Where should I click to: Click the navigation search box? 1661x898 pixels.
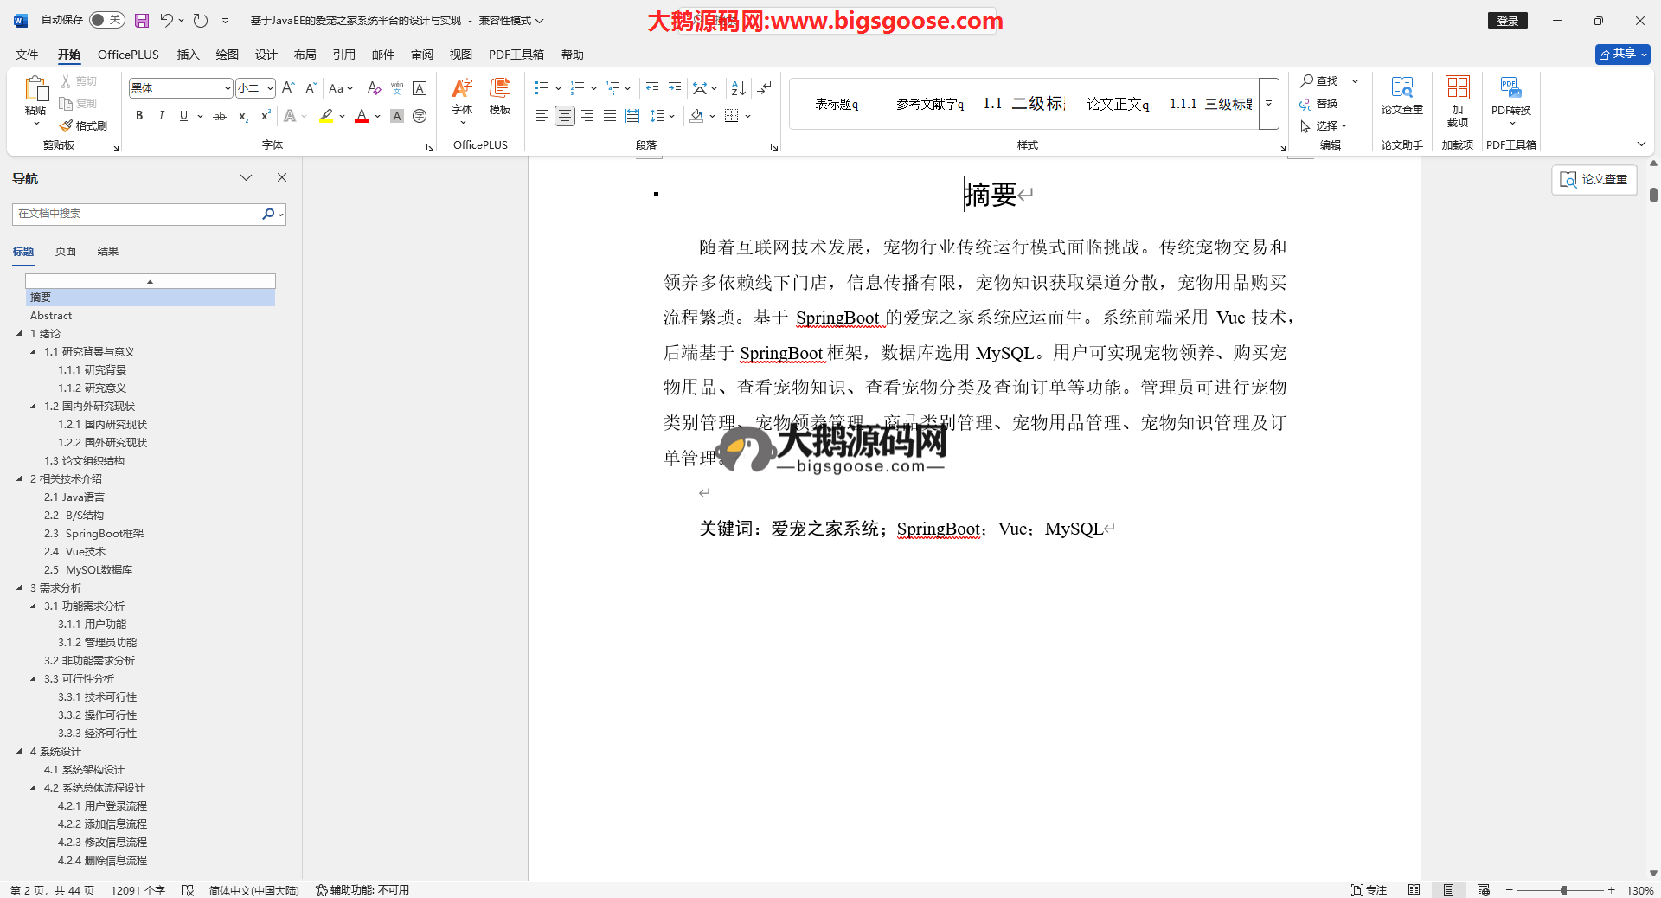click(x=137, y=214)
